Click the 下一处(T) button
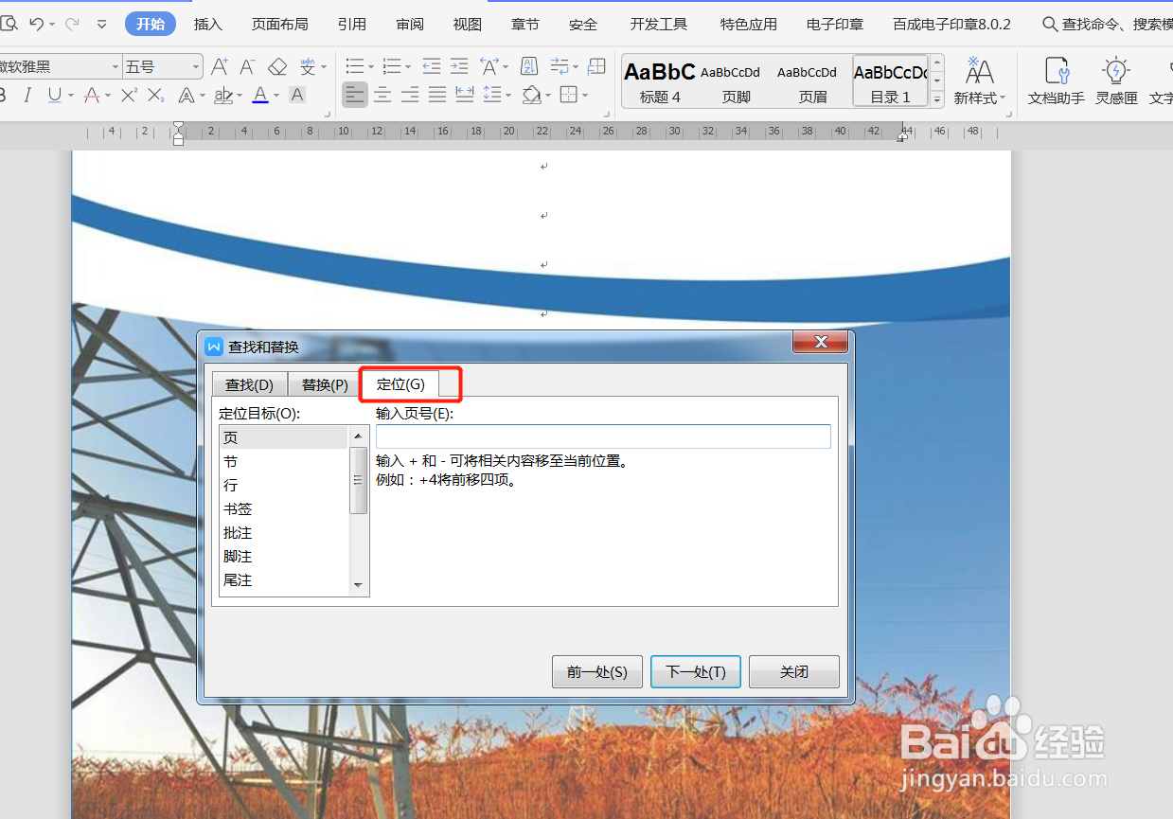The width and height of the screenshot is (1173, 819). [695, 671]
